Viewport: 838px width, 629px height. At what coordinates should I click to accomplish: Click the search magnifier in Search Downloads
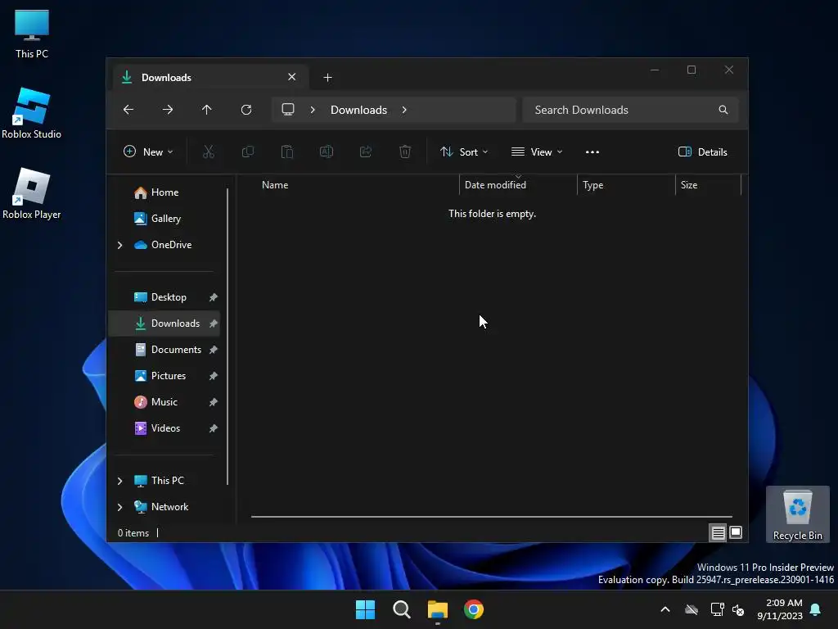click(x=723, y=110)
